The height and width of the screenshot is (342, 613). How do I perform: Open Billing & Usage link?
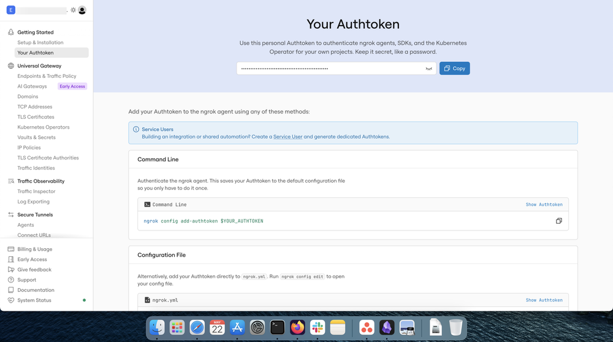pos(35,249)
